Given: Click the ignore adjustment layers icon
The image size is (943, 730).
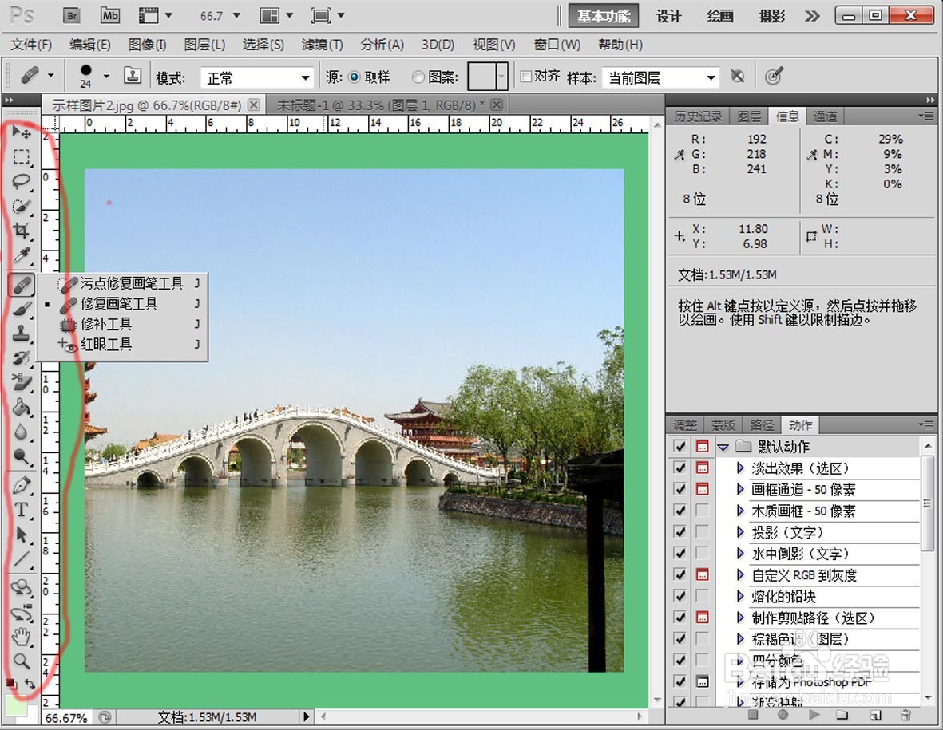Looking at the screenshot, I should coord(737,77).
